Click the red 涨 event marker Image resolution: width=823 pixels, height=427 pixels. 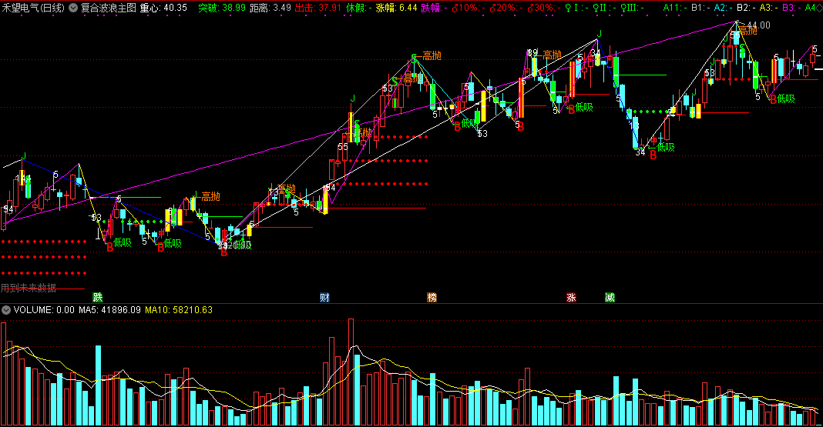[x=571, y=298]
